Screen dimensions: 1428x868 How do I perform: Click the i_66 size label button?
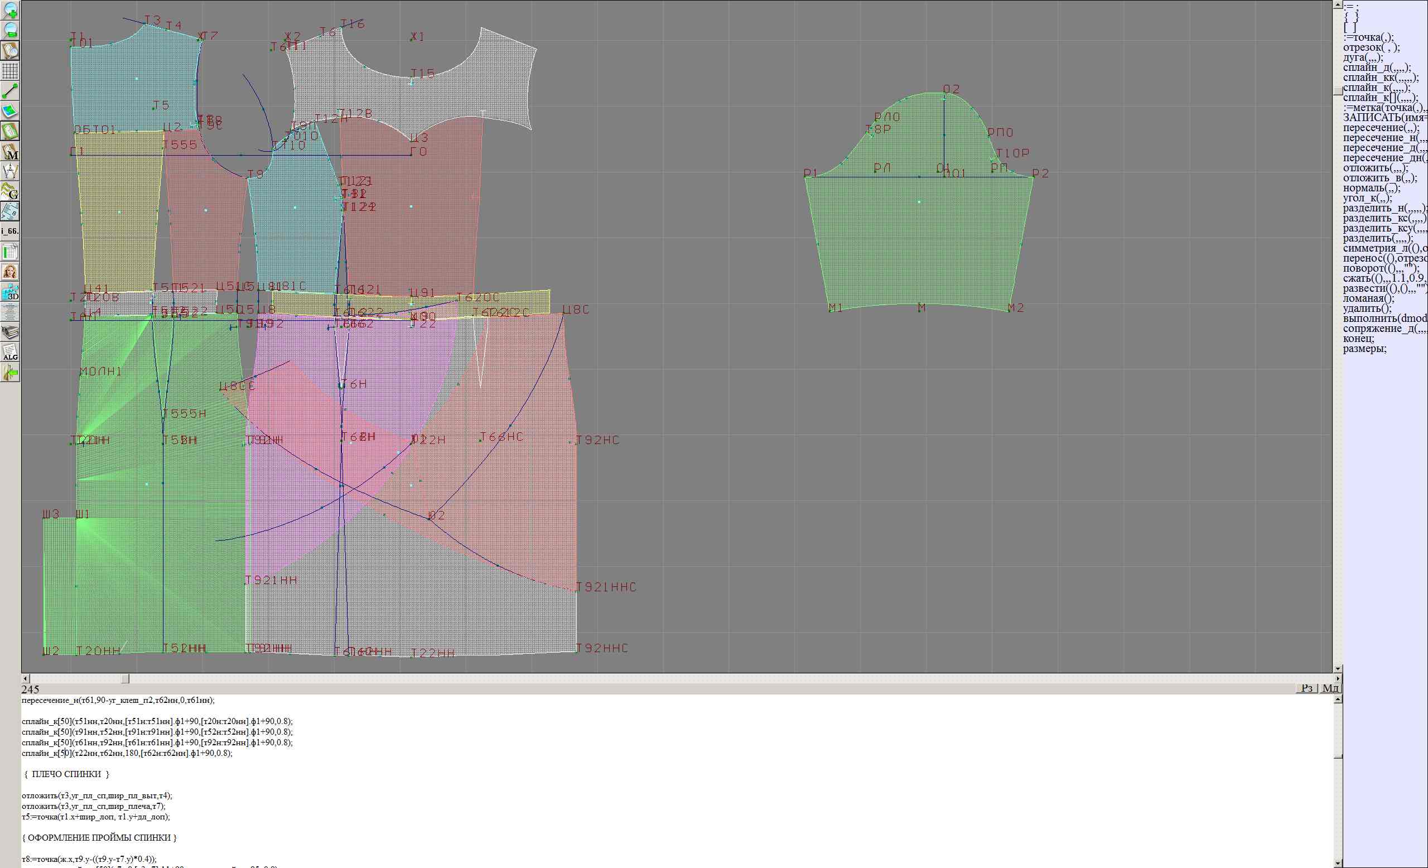point(10,231)
